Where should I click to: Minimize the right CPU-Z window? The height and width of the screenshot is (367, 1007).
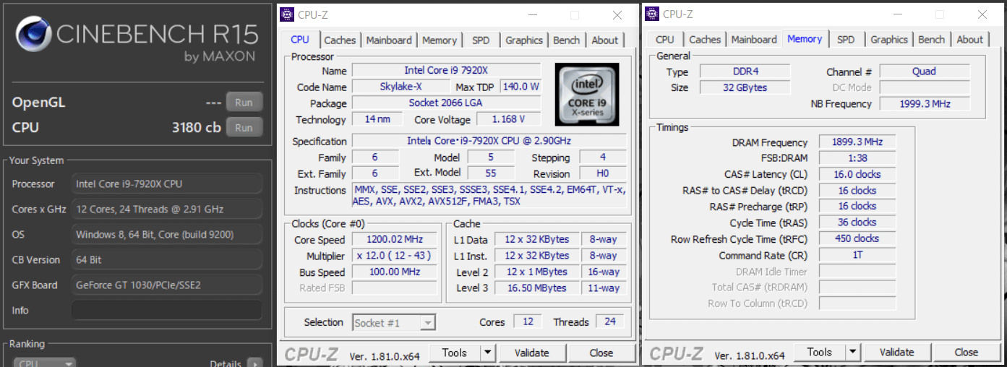coord(897,14)
